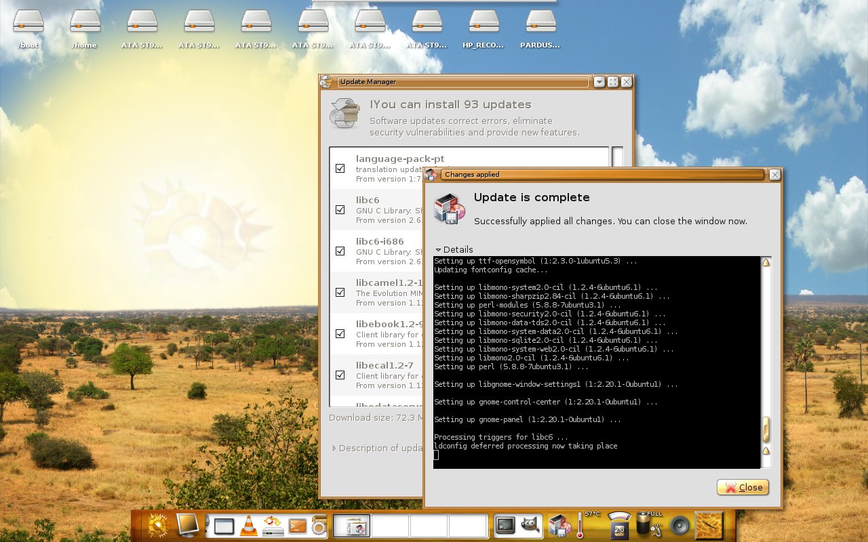Toggle the libcamel1.2 update checkbox
This screenshot has width=868, height=542.
click(340, 292)
